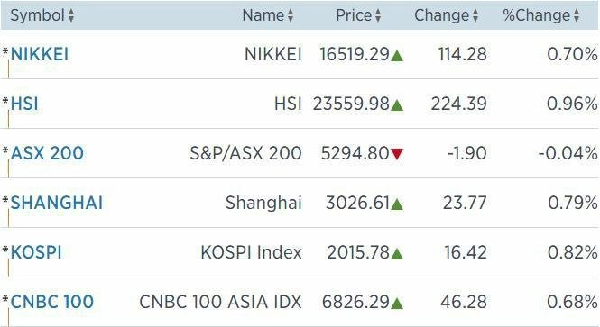The height and width of the screenshot is (327, 600).
Task: Open the CNBC 100 symbol link
Action: pos(52,302)
